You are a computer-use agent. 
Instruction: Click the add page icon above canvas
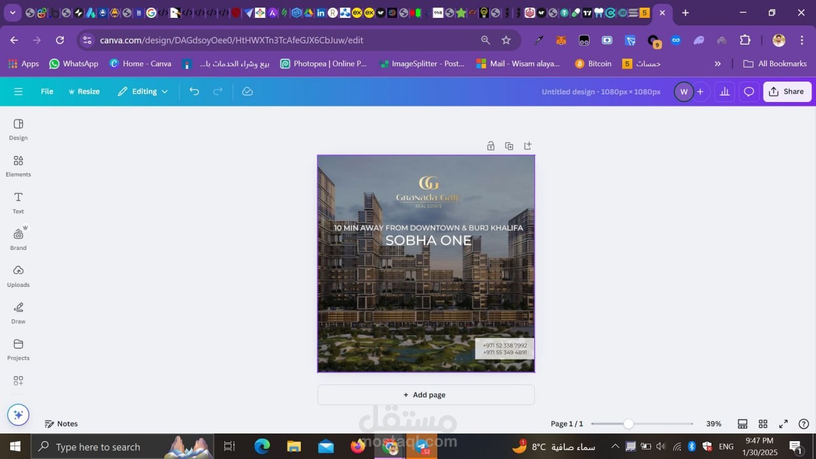tap(528, 146)
